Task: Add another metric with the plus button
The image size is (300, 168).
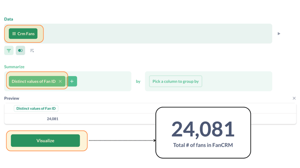Action: click(72, 81)
